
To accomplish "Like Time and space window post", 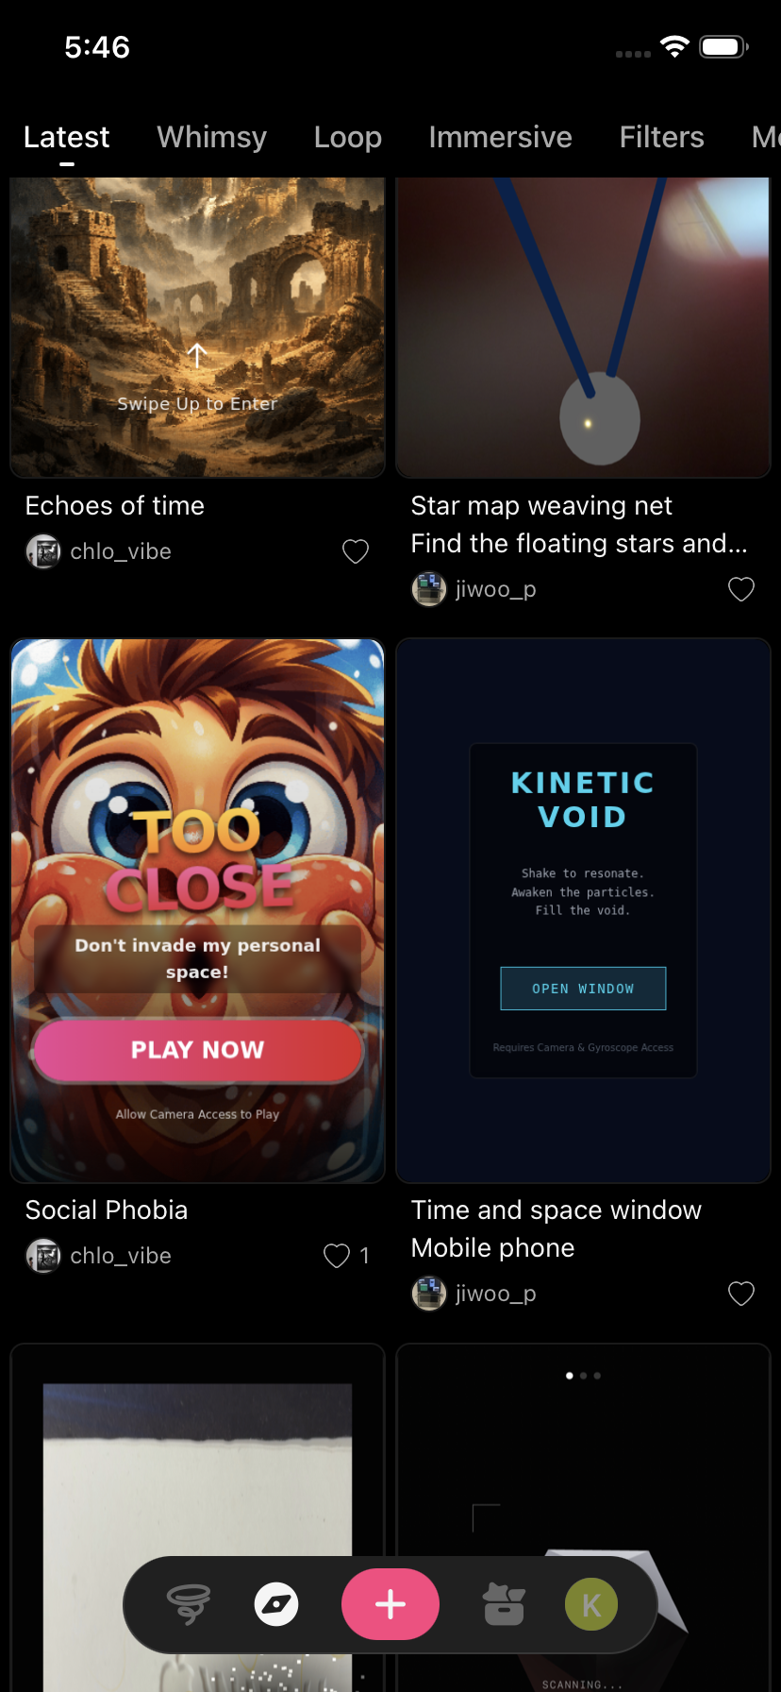I will click(741, 1294).
